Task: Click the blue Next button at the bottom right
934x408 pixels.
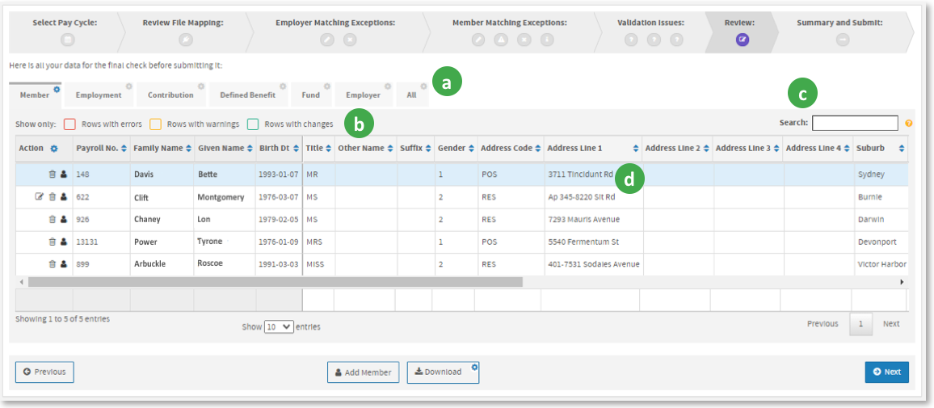Action: [x=886, y=372]
